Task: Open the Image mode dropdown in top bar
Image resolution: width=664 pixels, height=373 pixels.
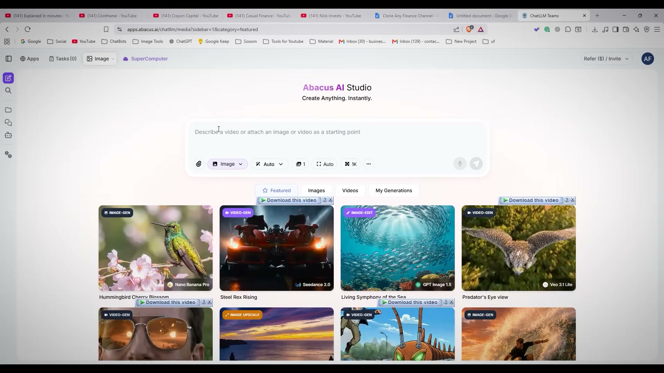Action: point(100,59)
